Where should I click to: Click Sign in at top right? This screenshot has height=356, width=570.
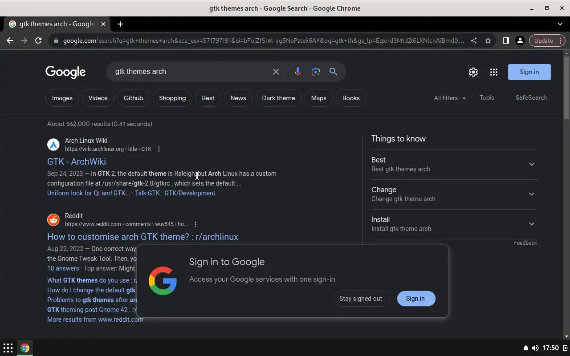coord(529,72)
